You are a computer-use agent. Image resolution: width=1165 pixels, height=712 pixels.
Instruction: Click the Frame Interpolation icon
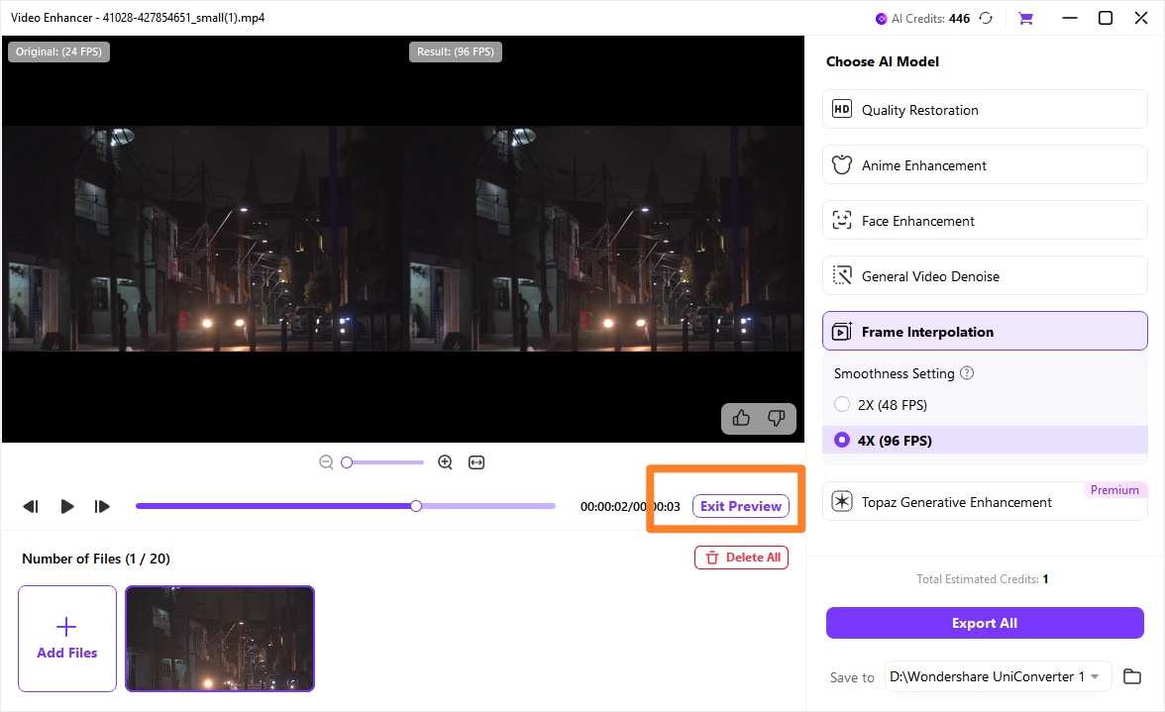(x=842, y=331)
